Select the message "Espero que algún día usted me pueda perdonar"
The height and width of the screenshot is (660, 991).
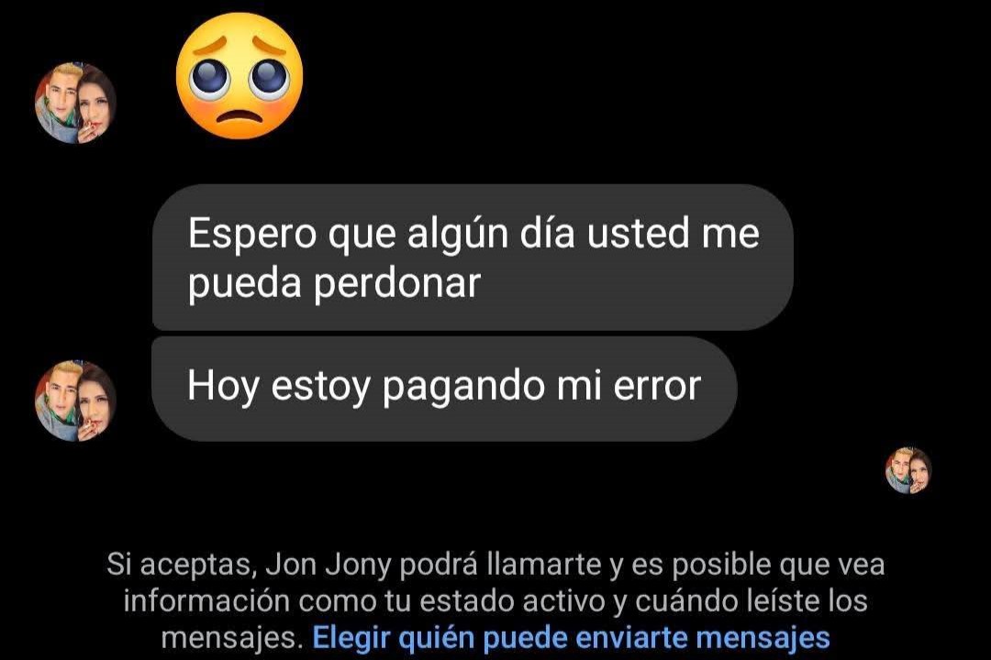click(x=473, y=258)
